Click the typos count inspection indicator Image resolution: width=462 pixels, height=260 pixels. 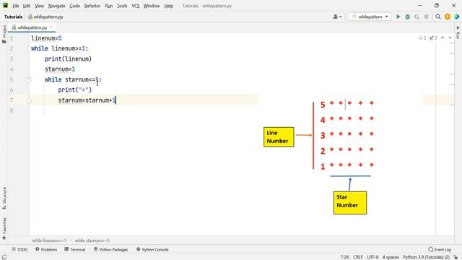(433, 38)
